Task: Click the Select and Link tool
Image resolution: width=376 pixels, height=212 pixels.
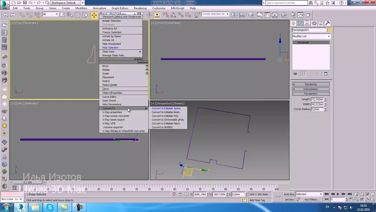Action: [x=22, y=15]
